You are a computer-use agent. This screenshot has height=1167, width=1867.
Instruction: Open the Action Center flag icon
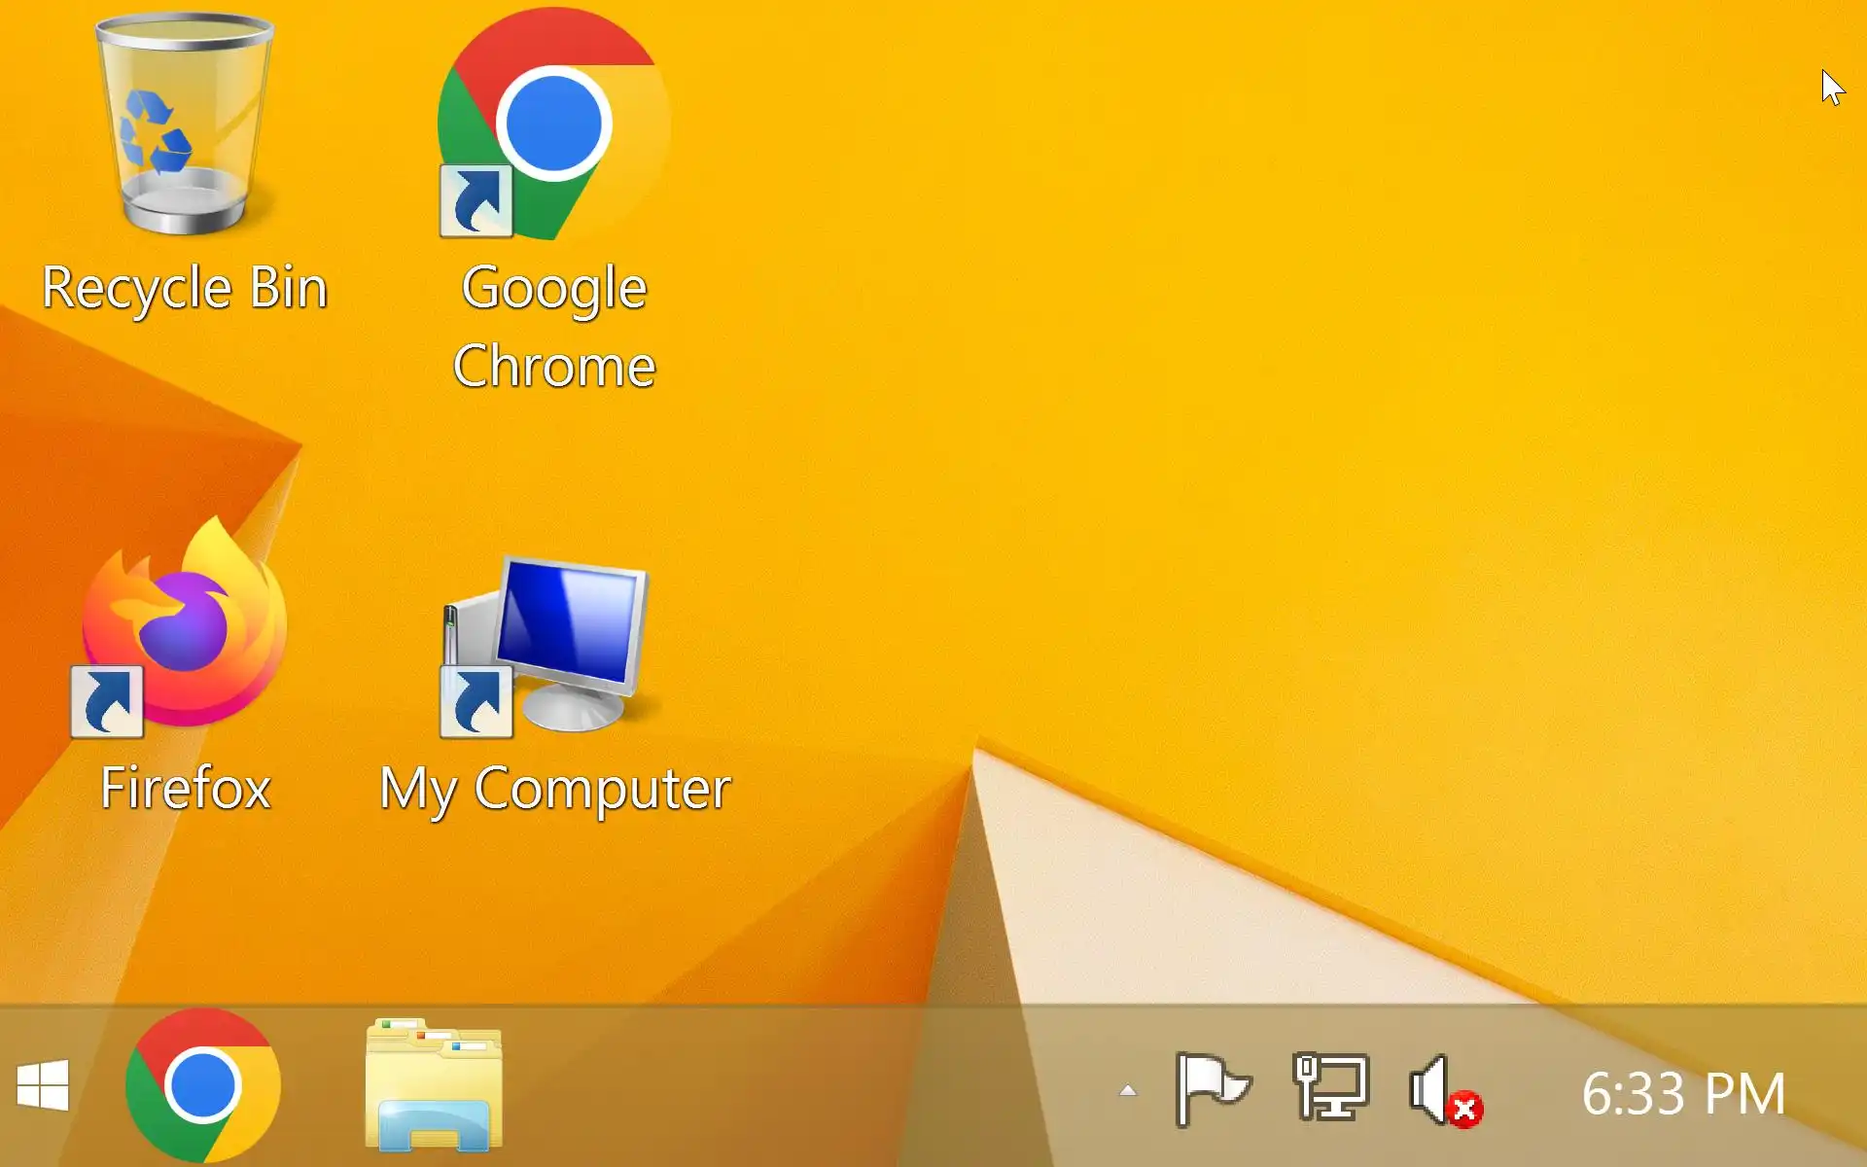pos(1212,1089)
